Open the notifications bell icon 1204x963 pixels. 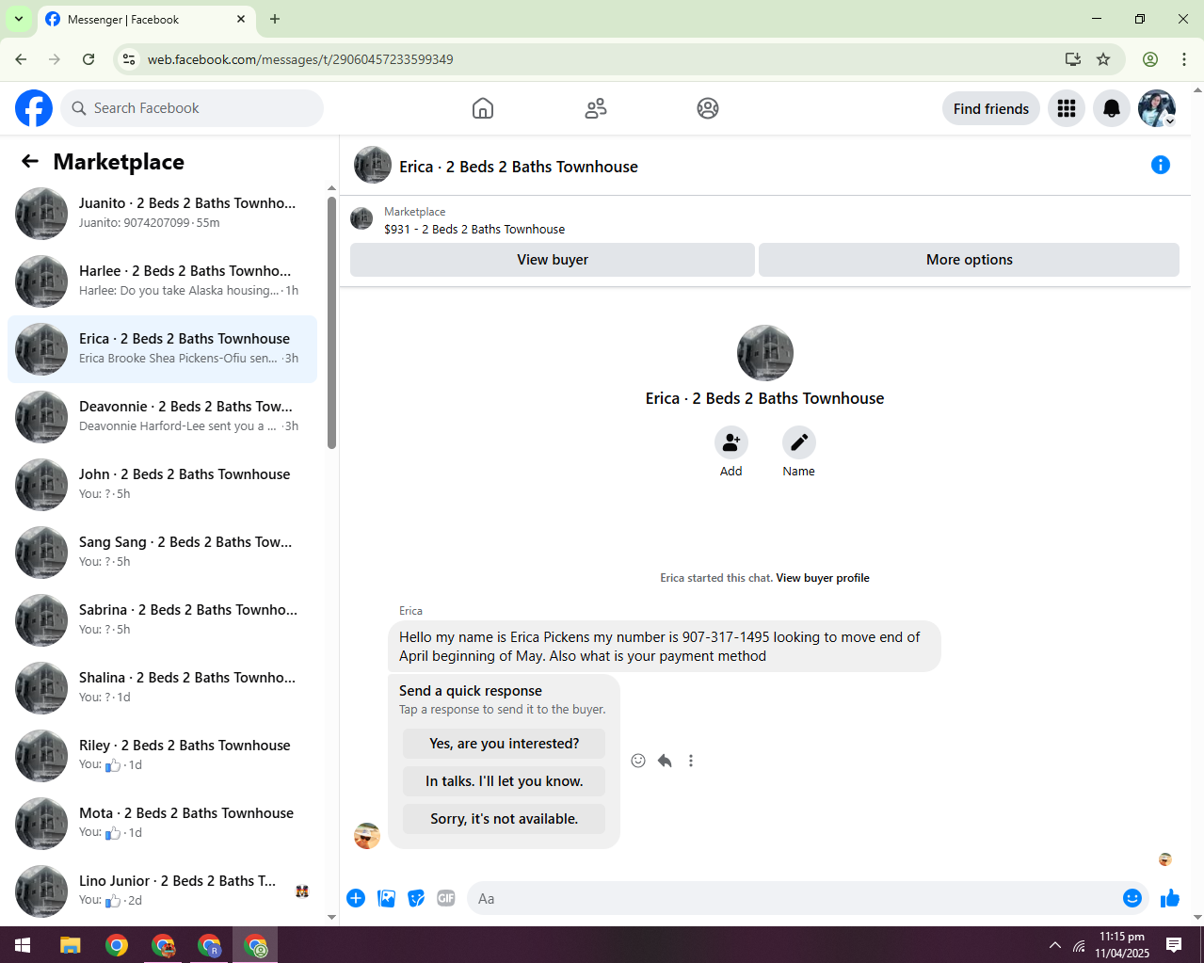click(x=1112, y=108)
